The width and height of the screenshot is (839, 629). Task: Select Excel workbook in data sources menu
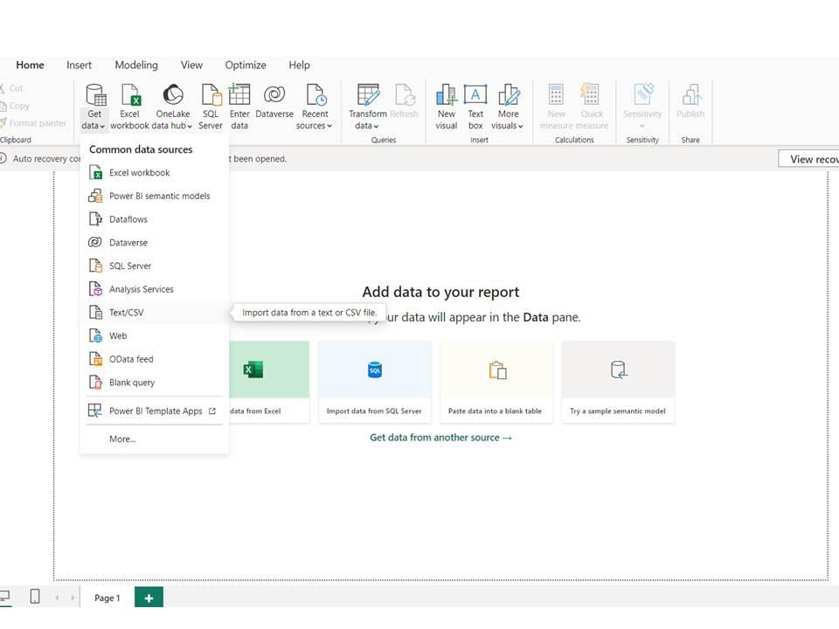[x=154, y=173]
